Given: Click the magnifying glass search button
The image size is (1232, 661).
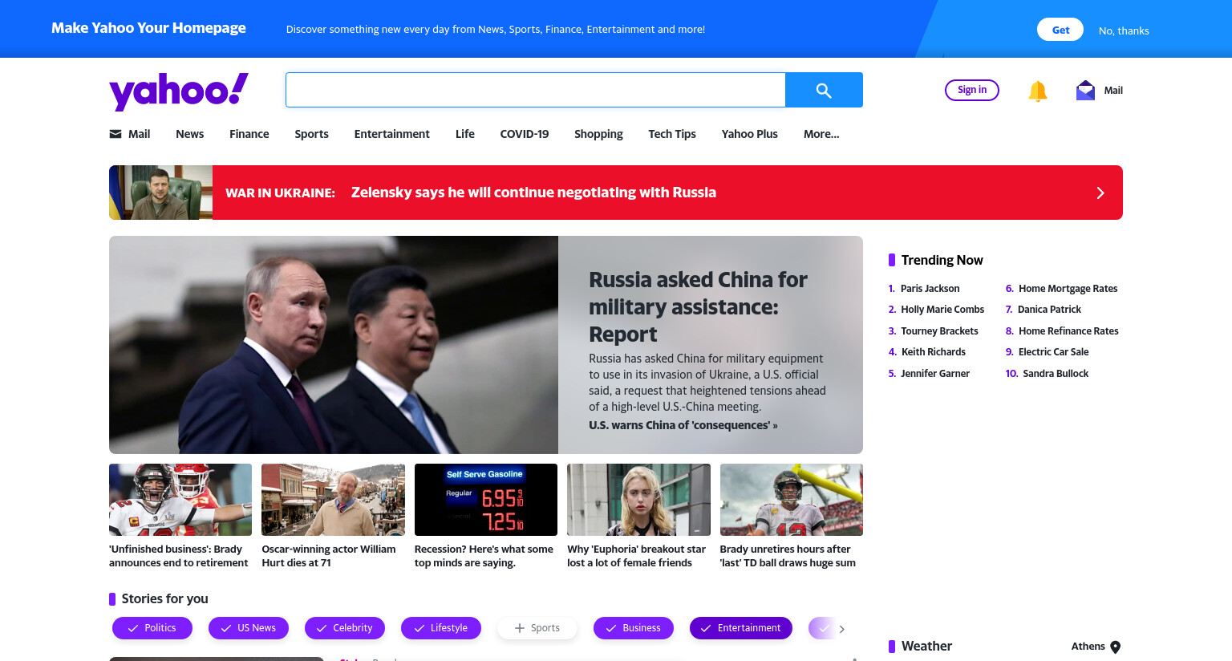Looking at the screenshot, I should click(824, 90).
